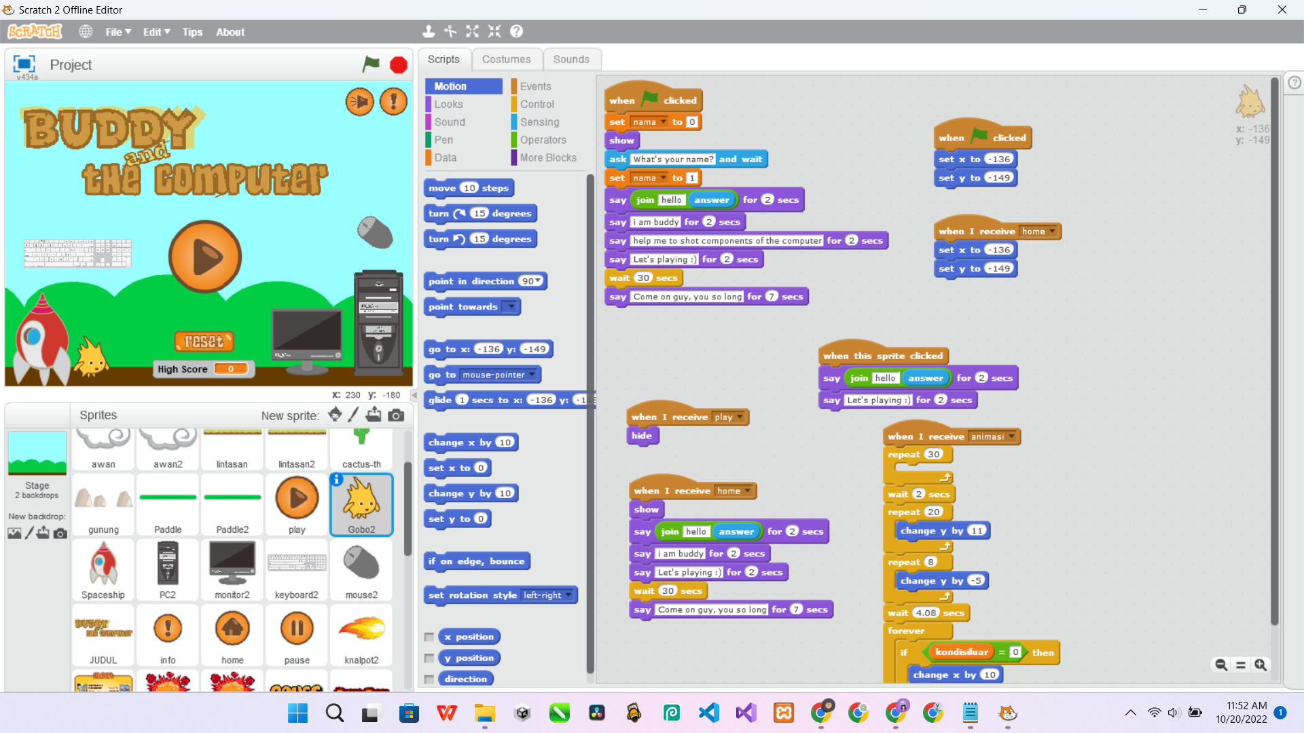Select the Stage backdrop thumbnail

[x=37, y=453]
